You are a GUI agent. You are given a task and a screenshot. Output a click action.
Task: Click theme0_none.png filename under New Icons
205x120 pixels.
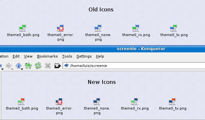pos(97,111)
